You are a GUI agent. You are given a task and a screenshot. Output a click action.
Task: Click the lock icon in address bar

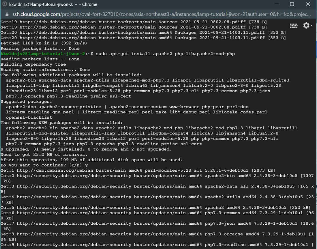[7, 14]
